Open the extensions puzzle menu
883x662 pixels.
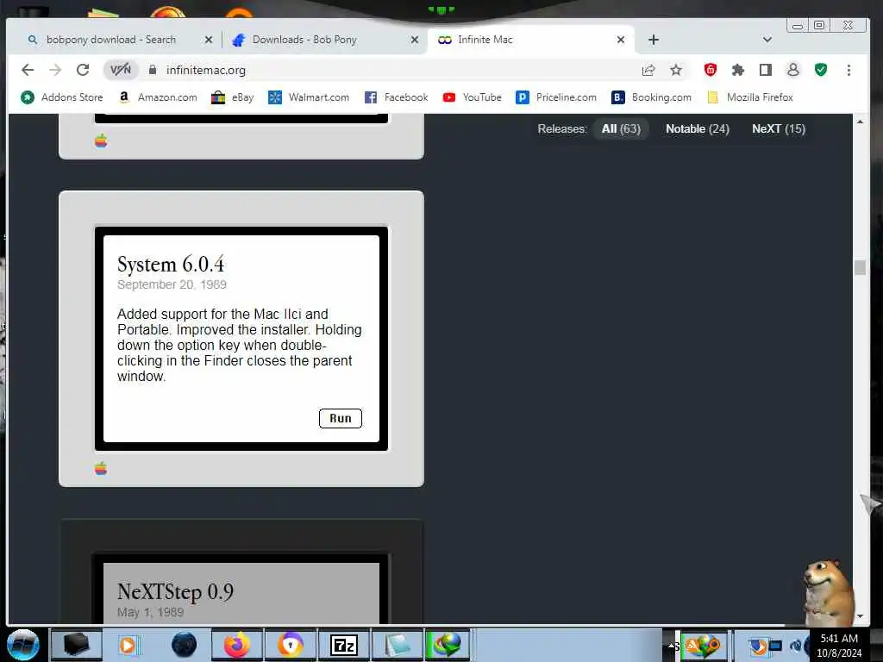(738, 70)
